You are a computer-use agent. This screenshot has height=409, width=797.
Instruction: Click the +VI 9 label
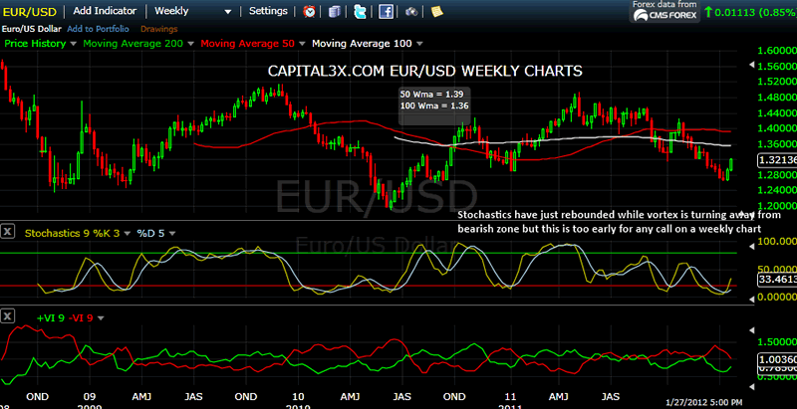click(x=51, y=318)
